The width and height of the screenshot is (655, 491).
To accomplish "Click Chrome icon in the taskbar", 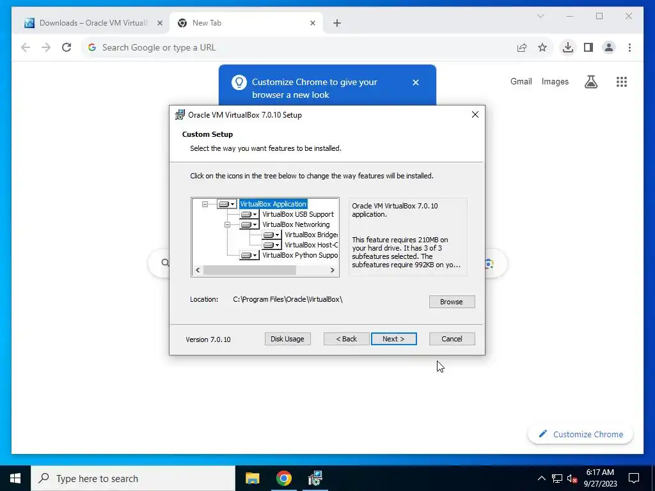I will point(283,478).
